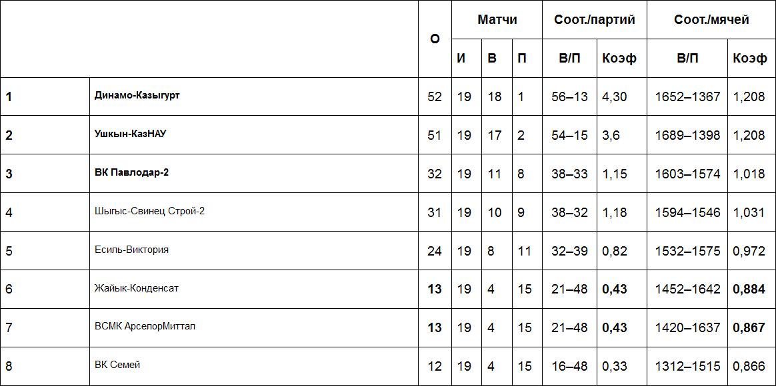
Task: Select the 52 points cell
Action: point(435,96)
